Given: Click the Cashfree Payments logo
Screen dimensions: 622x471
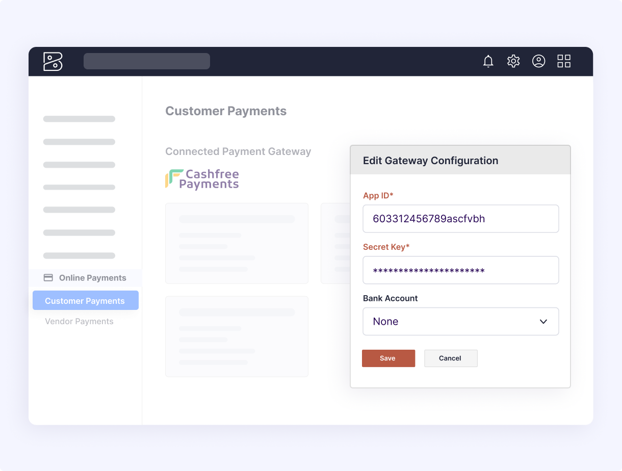Looking at the screenshot, I should 202,179.
